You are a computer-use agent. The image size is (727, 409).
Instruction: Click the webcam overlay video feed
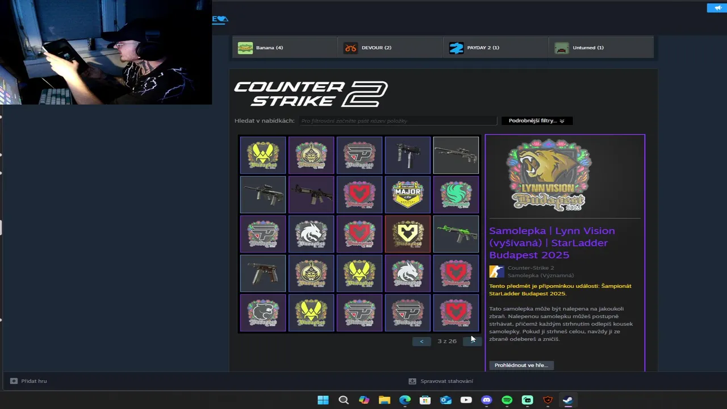106,52
